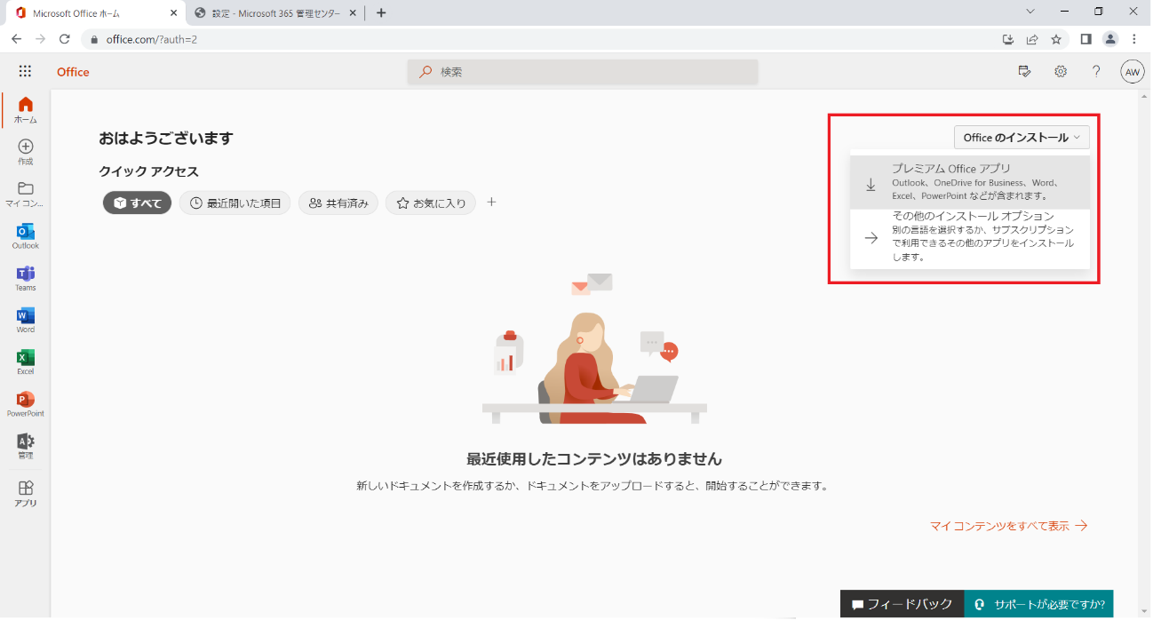The width and height of the screenshot is (1153, 620).
Task: Open Outlook from the left sidebar
Action: click(x=26, y=234)
